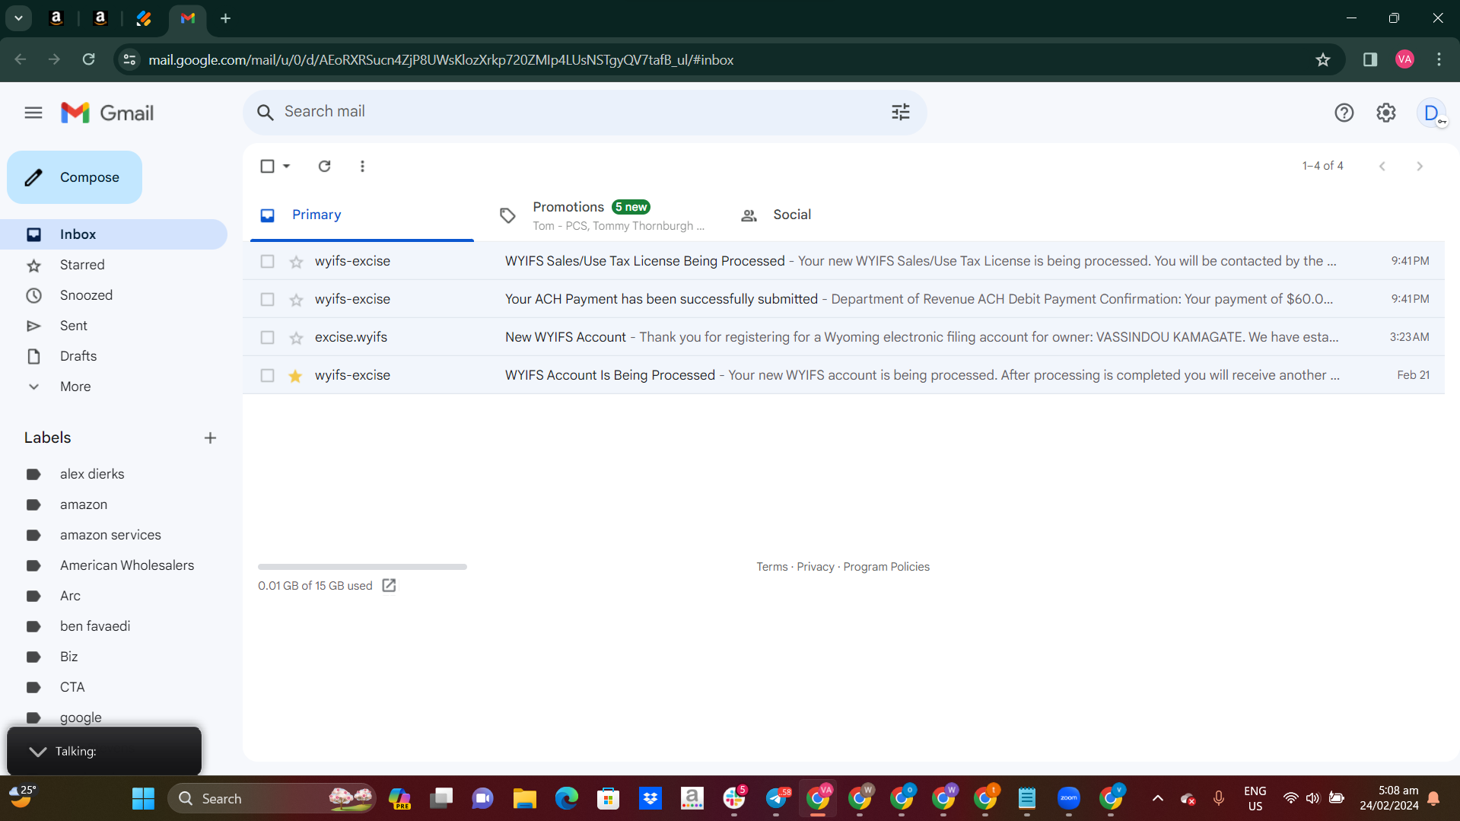Show search options filter icon

(x=901, y=113)
